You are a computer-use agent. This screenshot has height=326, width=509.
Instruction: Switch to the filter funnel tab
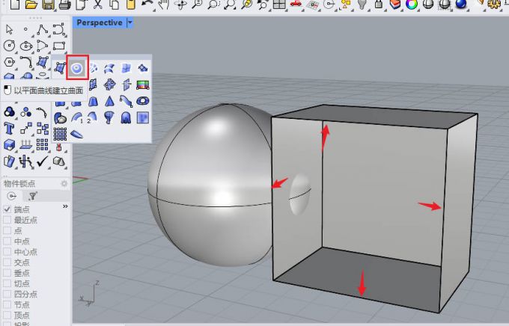33,196
